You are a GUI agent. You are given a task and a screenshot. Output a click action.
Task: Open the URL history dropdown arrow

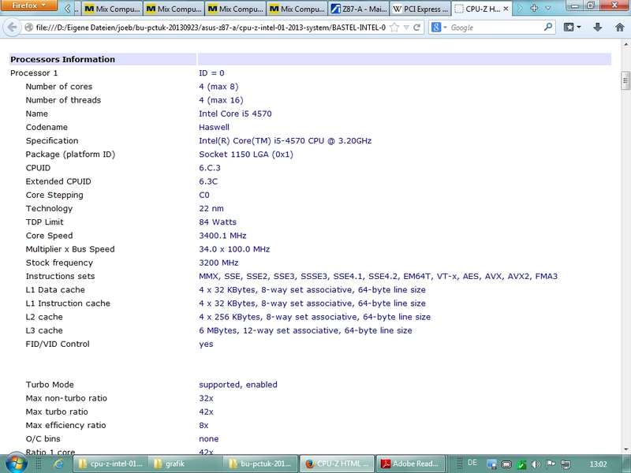point(406,28)
